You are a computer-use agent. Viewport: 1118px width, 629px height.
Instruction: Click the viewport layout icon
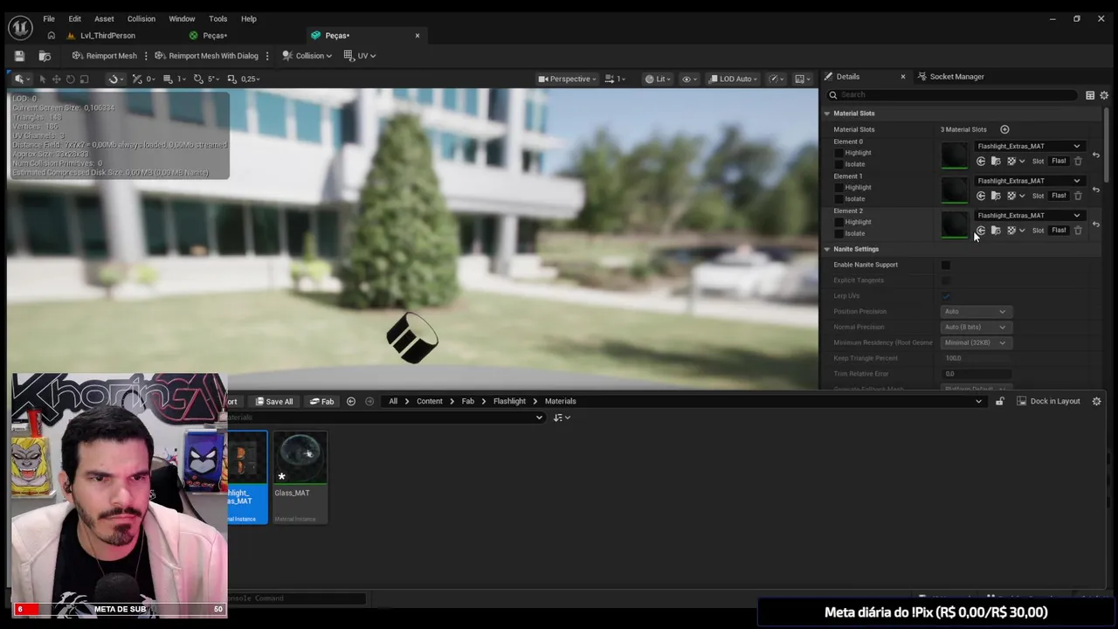click(802, 79)
